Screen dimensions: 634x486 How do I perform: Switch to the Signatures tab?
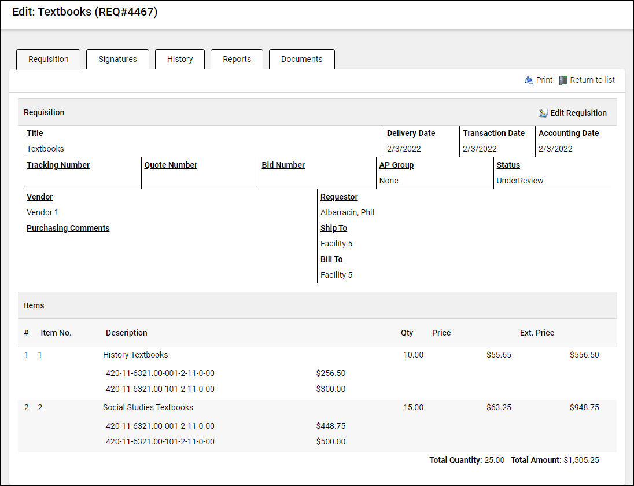point(117,59)
